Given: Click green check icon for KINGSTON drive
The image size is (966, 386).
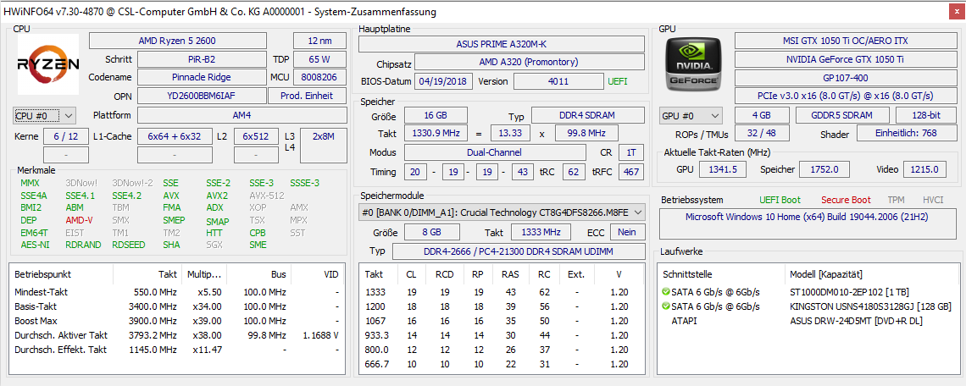Looking at the screenshot, I should click(665, 306).
